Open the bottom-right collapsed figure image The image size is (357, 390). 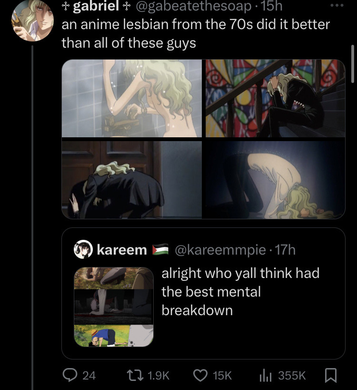pyautogui.click(x=275, y=180)
